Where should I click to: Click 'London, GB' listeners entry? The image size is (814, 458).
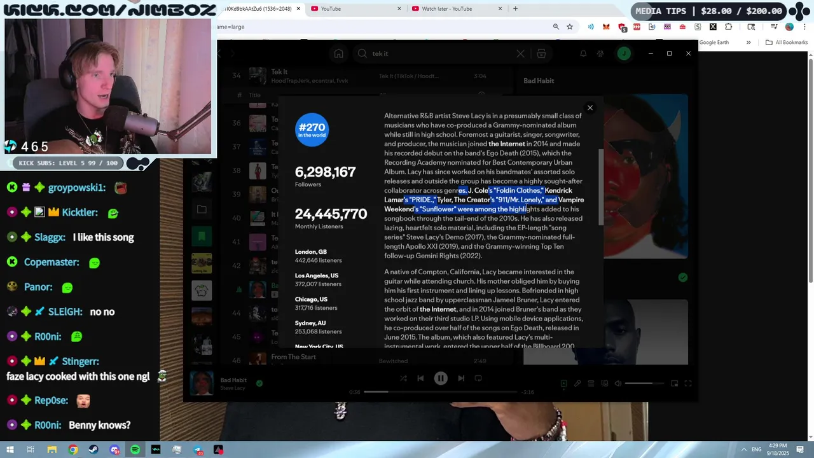coord(318,256)
